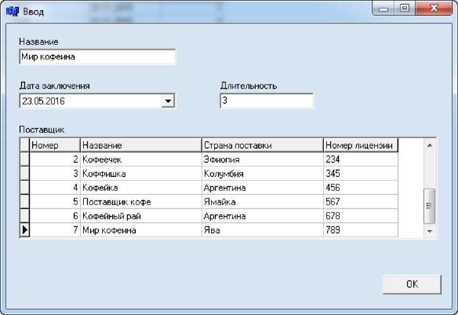Click the license number 789
The image size is (458, 315).
coord(360,230)
